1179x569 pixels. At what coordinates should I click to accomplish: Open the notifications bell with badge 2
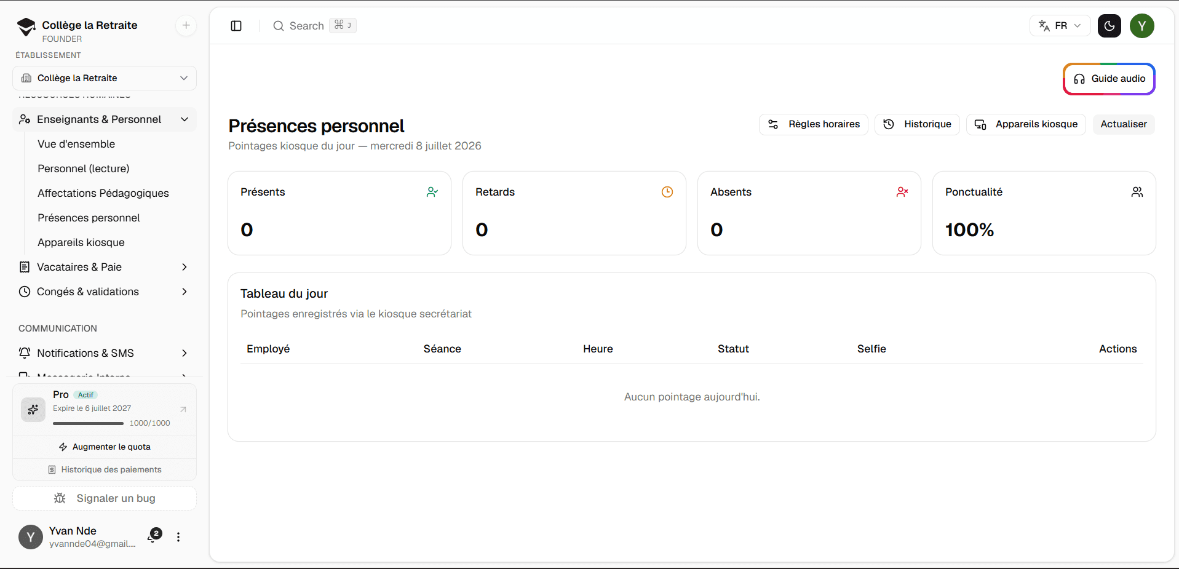(154, 536)
